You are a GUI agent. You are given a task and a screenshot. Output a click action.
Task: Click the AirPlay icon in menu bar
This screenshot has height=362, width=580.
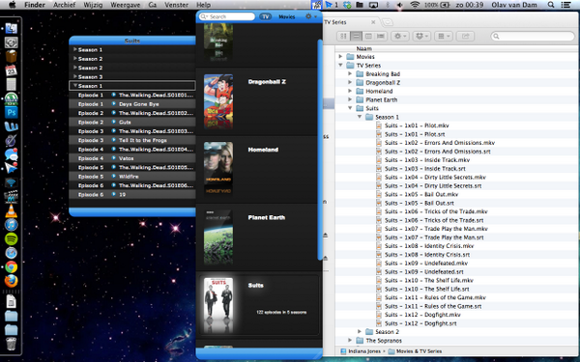tap(373, 5)
